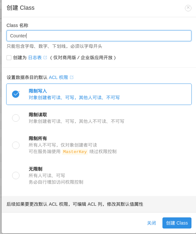Select the 无限制 radio button
Image resolution: width=196 pixels, height=234 pixels.
pos(16,175)
